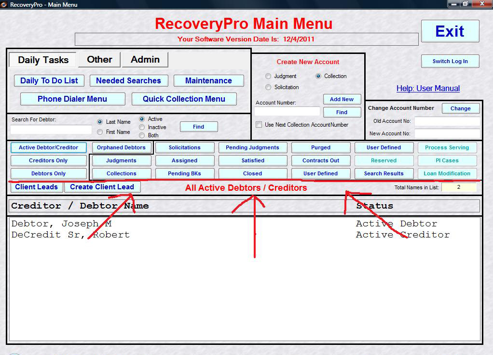
Task: Filter by Judgments
Action: 122,160
